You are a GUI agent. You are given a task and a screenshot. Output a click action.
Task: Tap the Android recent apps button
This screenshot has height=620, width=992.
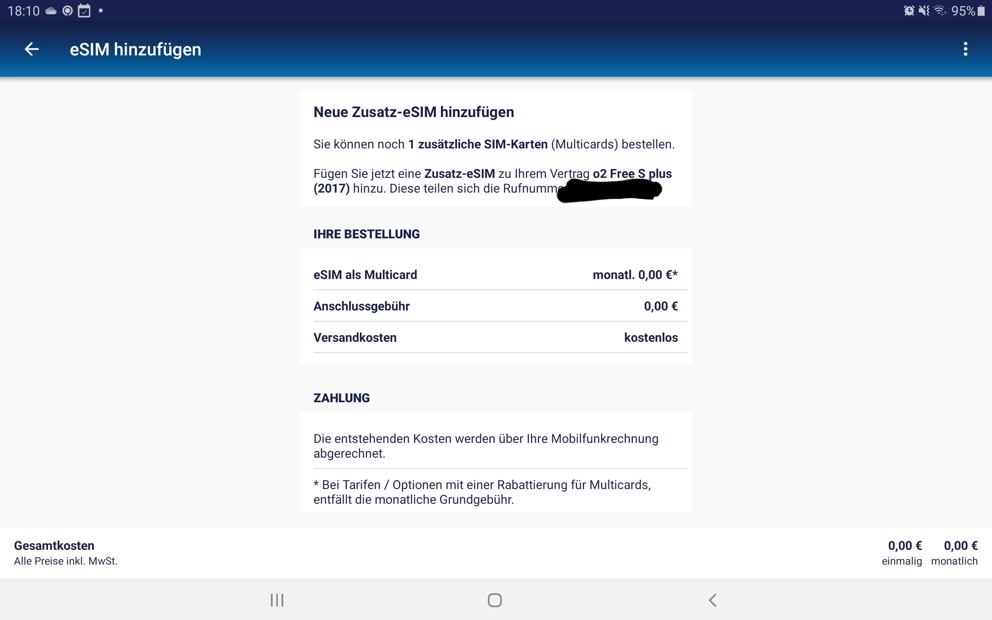click(277, 600)
